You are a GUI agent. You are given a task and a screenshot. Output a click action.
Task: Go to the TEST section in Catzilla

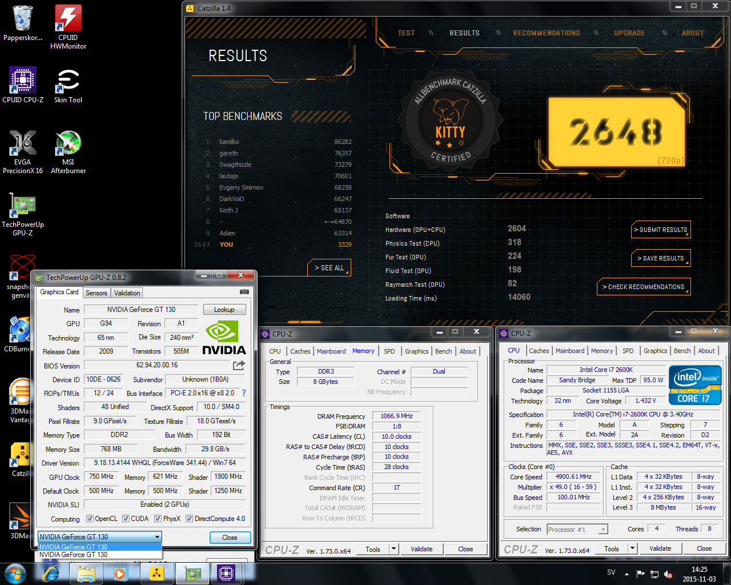point(407,33)
